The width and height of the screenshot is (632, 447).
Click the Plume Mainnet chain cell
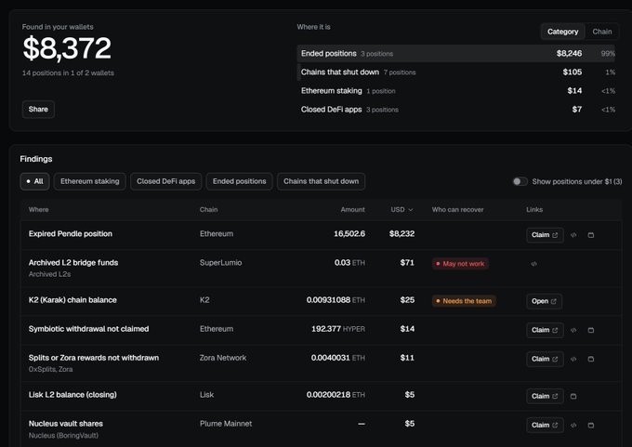click(x=226, y=424)
